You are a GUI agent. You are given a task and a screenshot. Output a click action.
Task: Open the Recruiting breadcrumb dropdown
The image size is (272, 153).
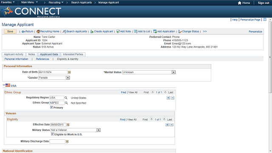click(56, 3)
